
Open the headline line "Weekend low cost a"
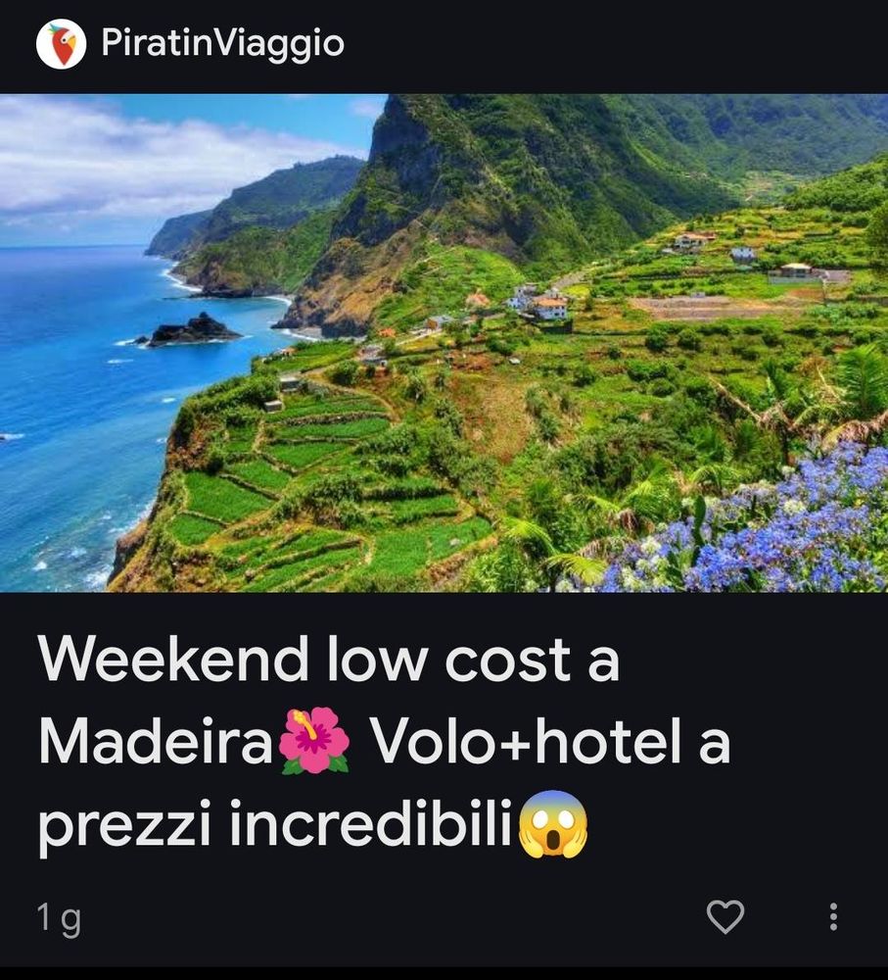point(329,660)
